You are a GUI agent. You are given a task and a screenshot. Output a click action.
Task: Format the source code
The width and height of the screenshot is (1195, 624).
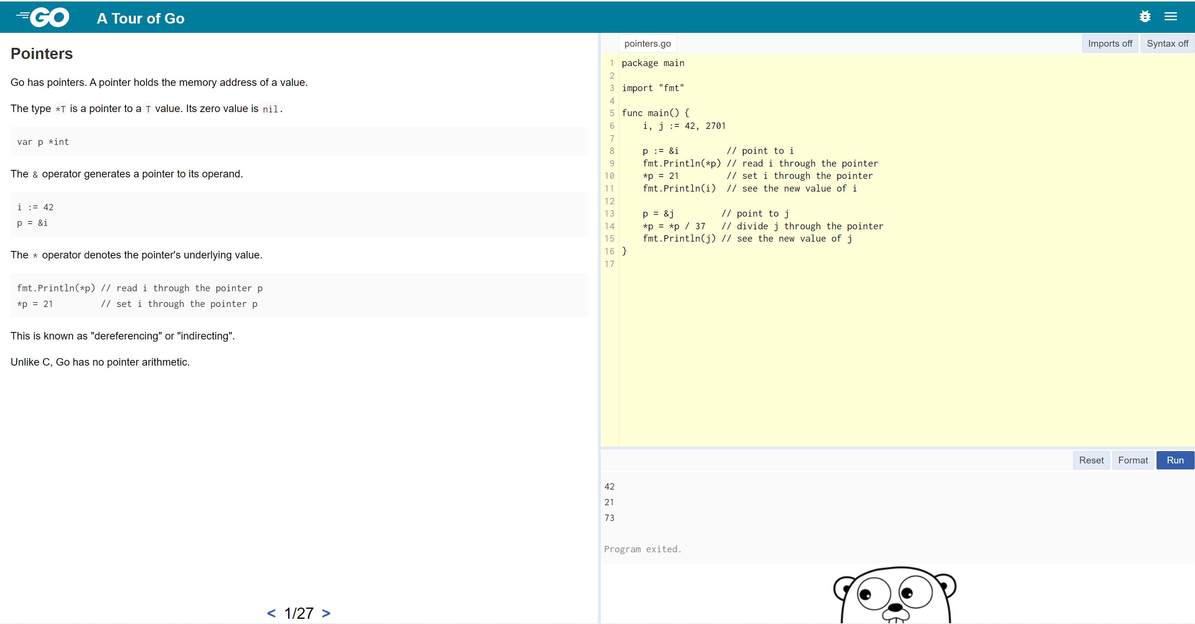pyautogui.click(x=1132, y=460)
